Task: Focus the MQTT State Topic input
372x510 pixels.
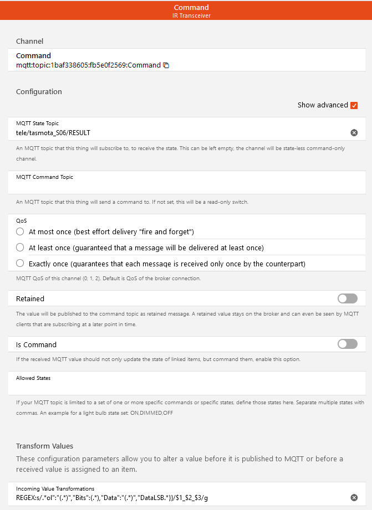Action: [x=177, y=133]
